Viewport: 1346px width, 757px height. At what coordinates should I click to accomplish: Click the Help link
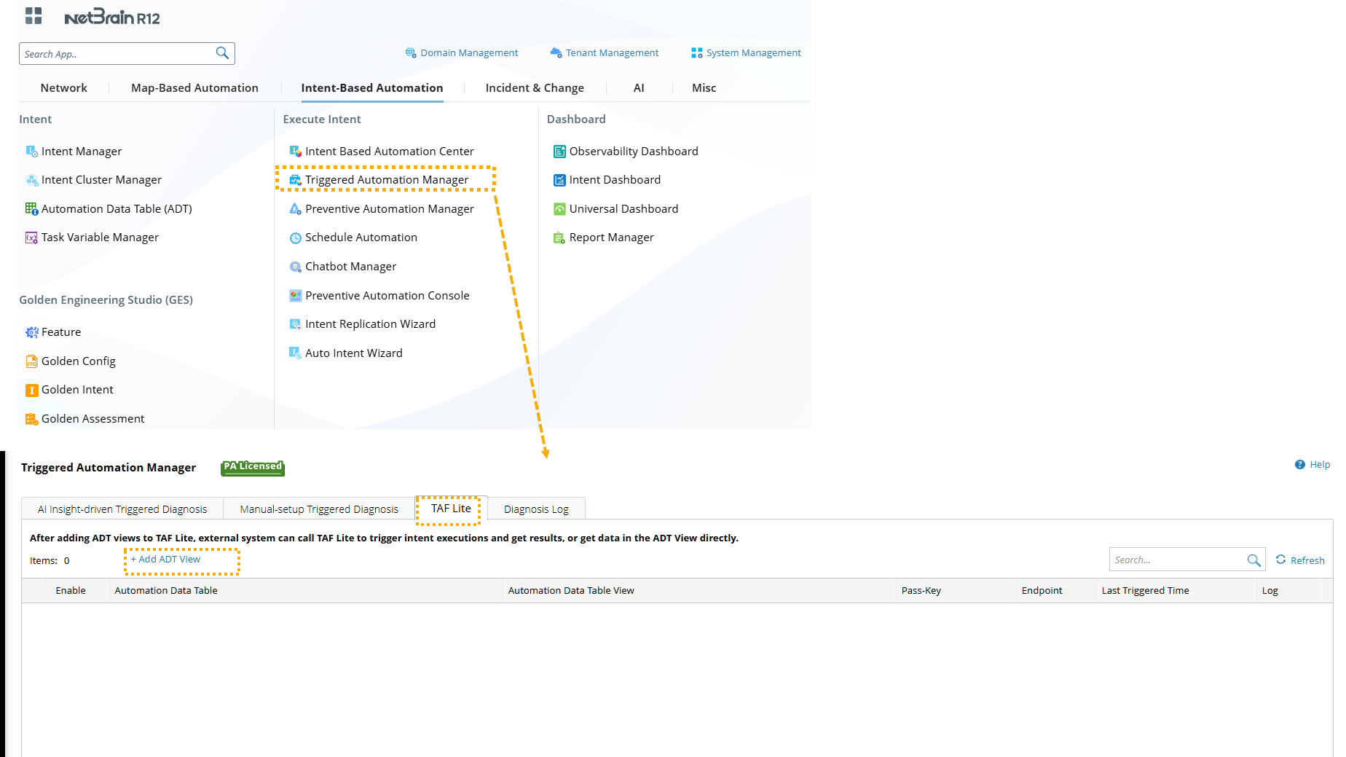point(1320,465)
